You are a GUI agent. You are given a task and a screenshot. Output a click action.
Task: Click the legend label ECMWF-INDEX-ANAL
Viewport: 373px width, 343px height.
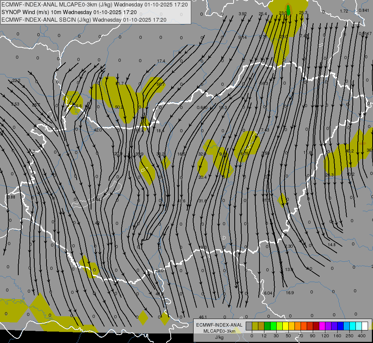[219, 325]
